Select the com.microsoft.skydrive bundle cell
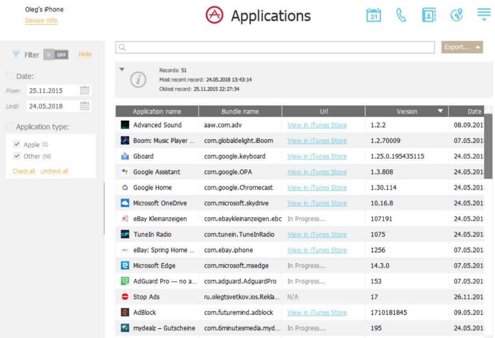This screenshot has height=338, width=495. (x=240, y=203)
